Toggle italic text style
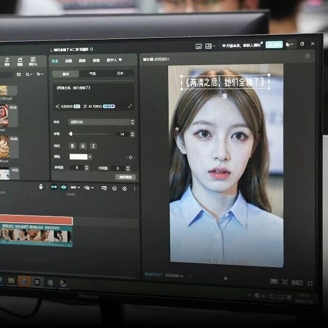The image size is (328, 328). 93,146
